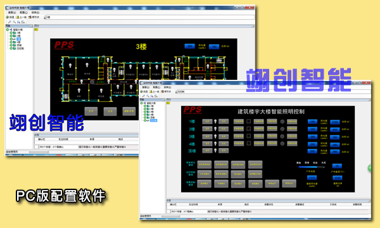Open the 配置 menu in the 3楼 window
This screenshot has width=380, height=228.
(x=23, y=13)
